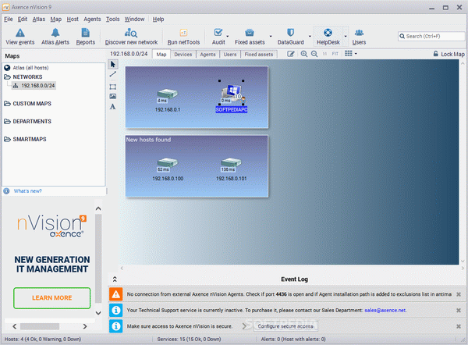Open the Fixed assets dropdown arrow
Image resolution: width=468 pixels, height=345 pixels.
point(271,37)
